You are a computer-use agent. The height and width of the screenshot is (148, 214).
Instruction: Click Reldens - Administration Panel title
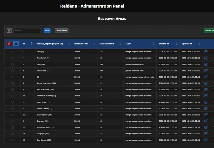tap(92, 6)
